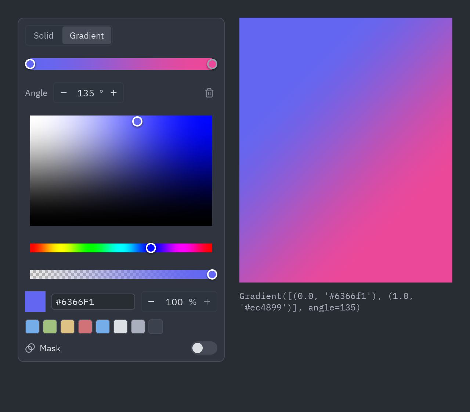This screenshot has width=470, height=412.
Task: Increase the angle with the plus button
Action: tap(113, 93)
